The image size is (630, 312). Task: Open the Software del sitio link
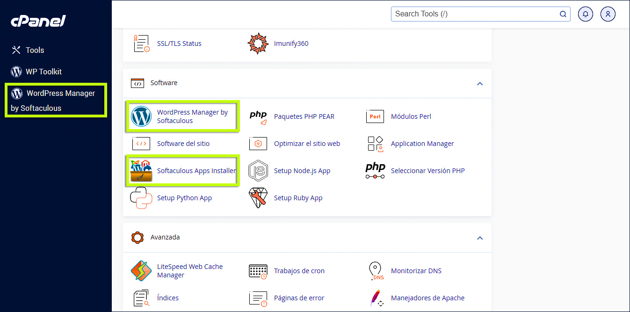click(x=183, y=144)
